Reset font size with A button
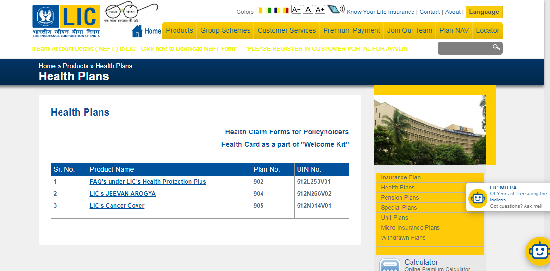Viewport: 550px width, 271px height. point(308,10)
